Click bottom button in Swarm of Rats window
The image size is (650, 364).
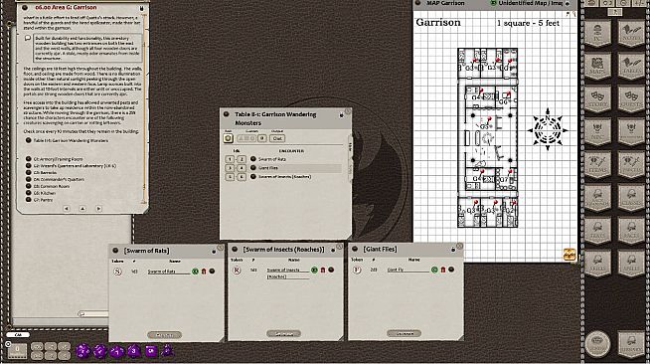(x=165, y=334)
